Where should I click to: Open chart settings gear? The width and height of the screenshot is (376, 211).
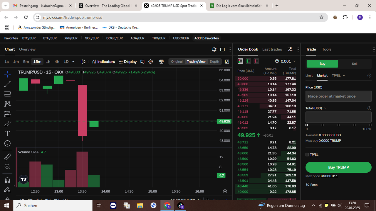[x=151, y=62]
